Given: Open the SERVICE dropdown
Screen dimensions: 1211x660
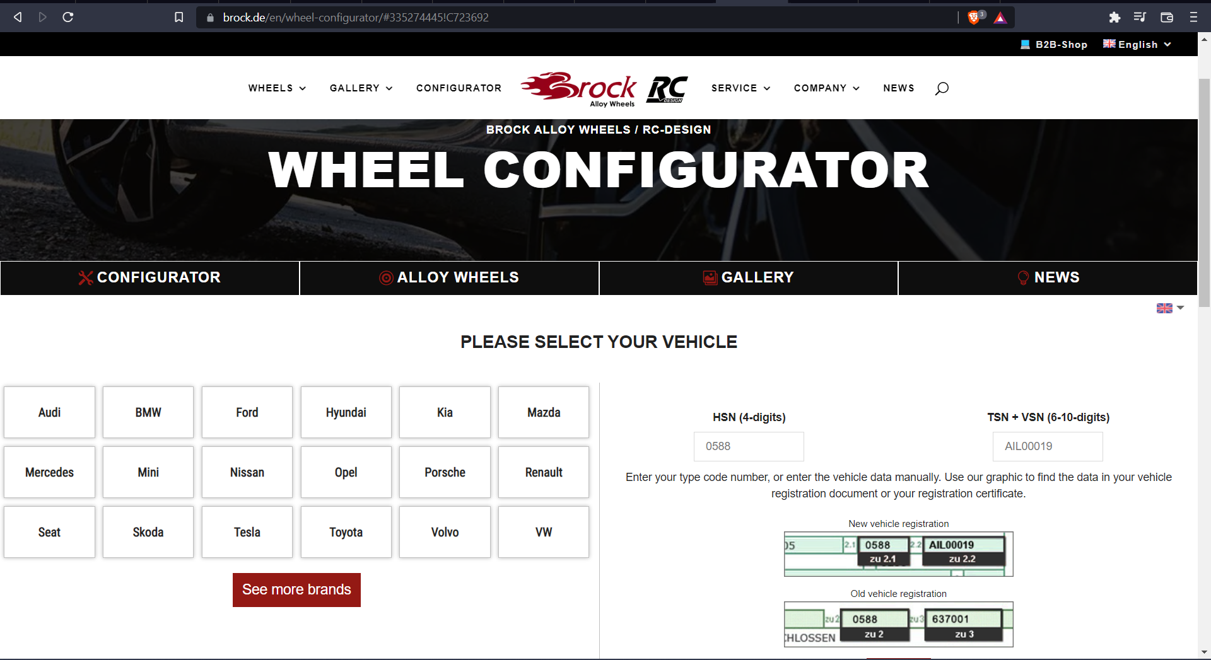Looking at the screenshot, I should (739, 88).
